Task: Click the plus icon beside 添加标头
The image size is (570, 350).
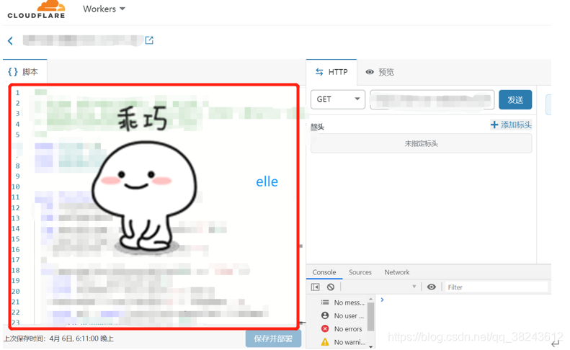Action: click(x=494, y=125)
